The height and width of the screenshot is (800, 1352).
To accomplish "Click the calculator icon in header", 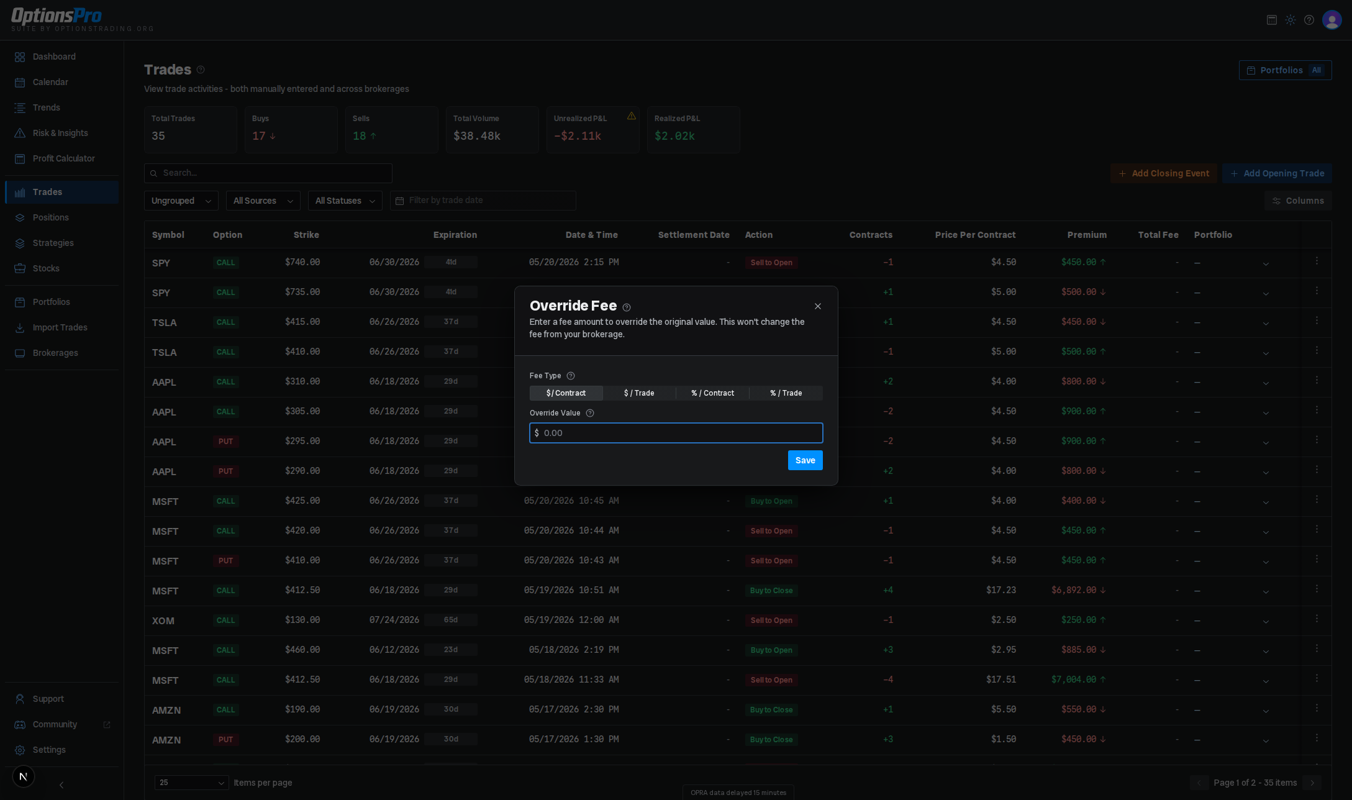I will 1272,20.
